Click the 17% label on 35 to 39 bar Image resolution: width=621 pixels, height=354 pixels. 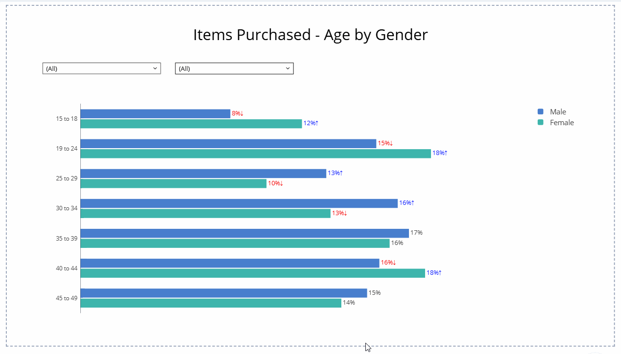pyautogui.click(x=417, y=232)
